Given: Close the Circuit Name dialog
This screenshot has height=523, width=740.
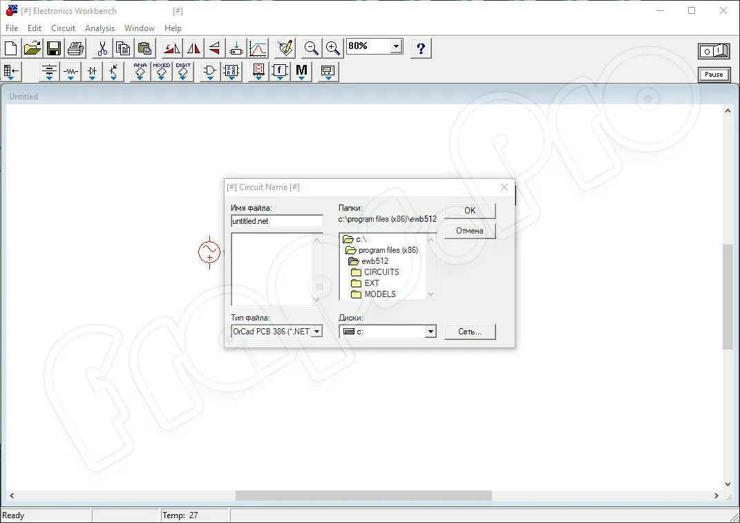Looking at the screenshot, I should pos(504,187).
